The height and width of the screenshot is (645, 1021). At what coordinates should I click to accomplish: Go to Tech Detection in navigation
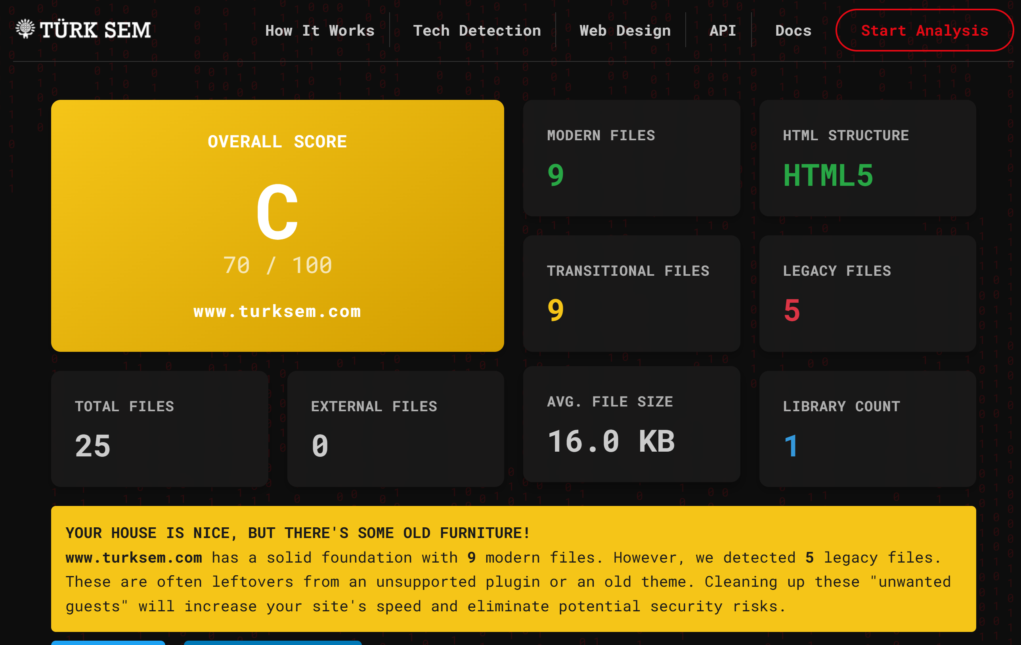(477, 31)
